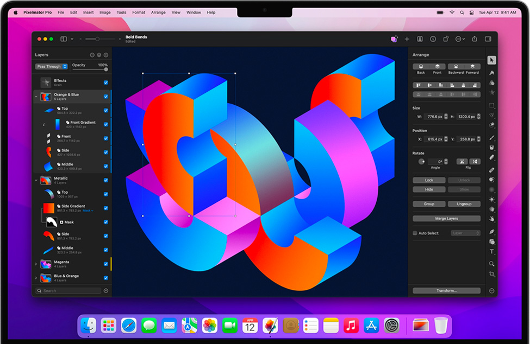The height and width of the screenshot is (344, 530).
Task: Expand the Magenta layer group
Action: pyautogui.click(x=36, y=264)
